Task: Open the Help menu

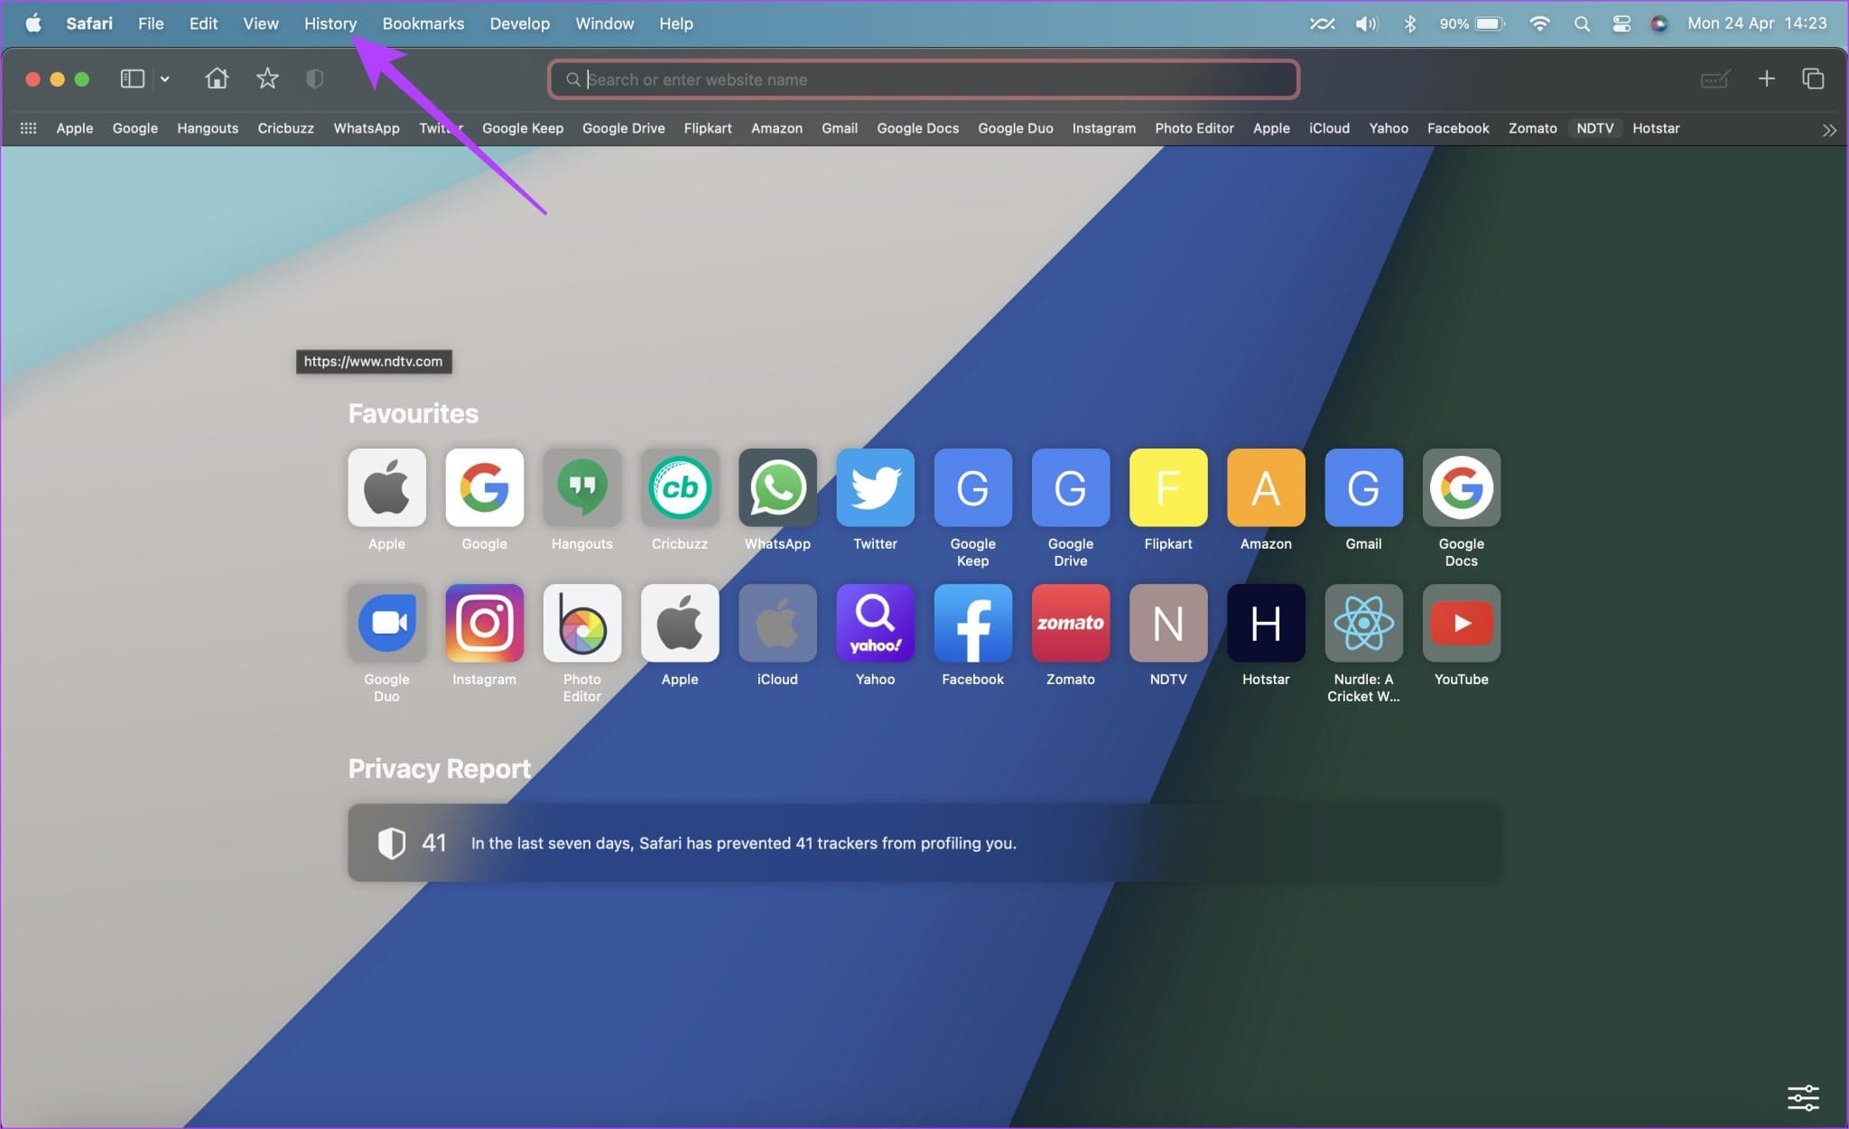Action: pyautogui.click(x=676, y=23)
